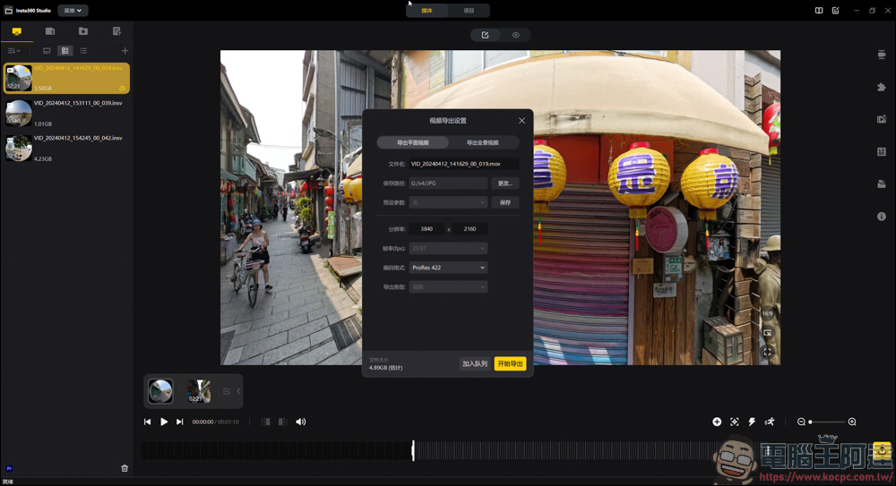Image resolution: width=896 pixels, height=486 pixels.
Task: Mute the audio with speaker icon
Action: pos(300,422)
